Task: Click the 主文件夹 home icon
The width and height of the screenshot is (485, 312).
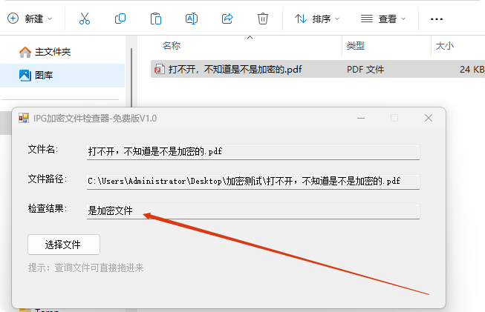Action: (25, 52)
